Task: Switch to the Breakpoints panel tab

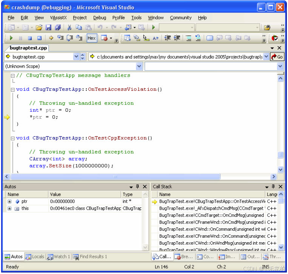Action: click(184, 257)
